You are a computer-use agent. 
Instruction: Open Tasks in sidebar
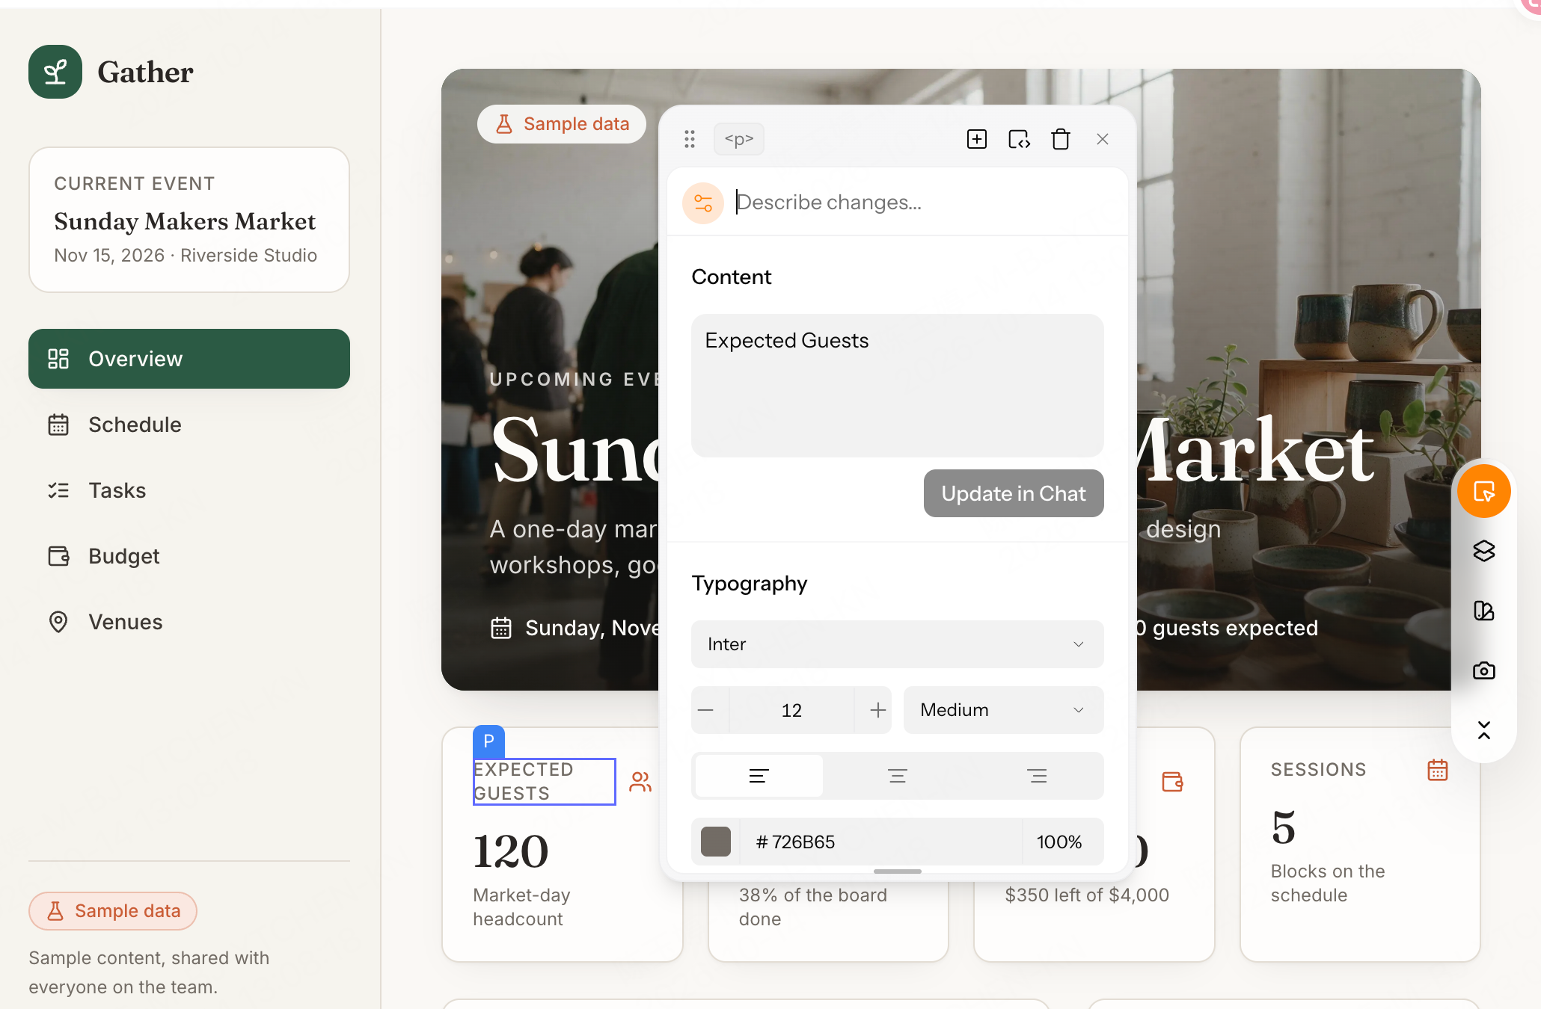click(x=189, y=490)
